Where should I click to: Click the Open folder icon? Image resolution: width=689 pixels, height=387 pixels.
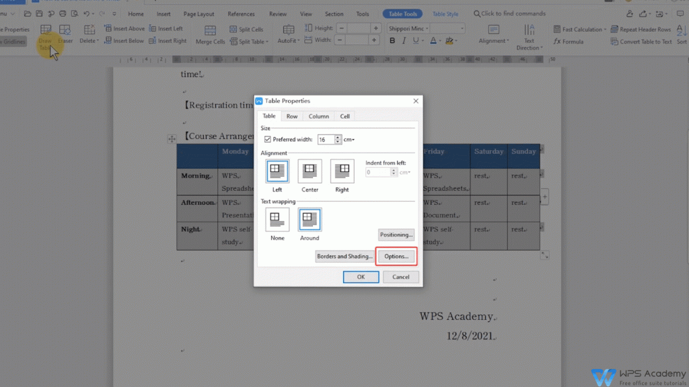pyautogui.click(x=27, y=14)
